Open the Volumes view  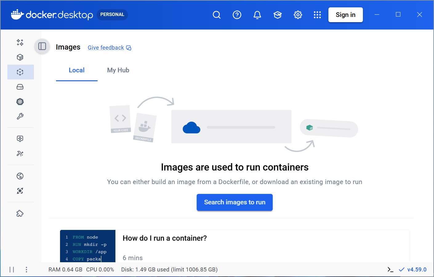pos(20,86)
